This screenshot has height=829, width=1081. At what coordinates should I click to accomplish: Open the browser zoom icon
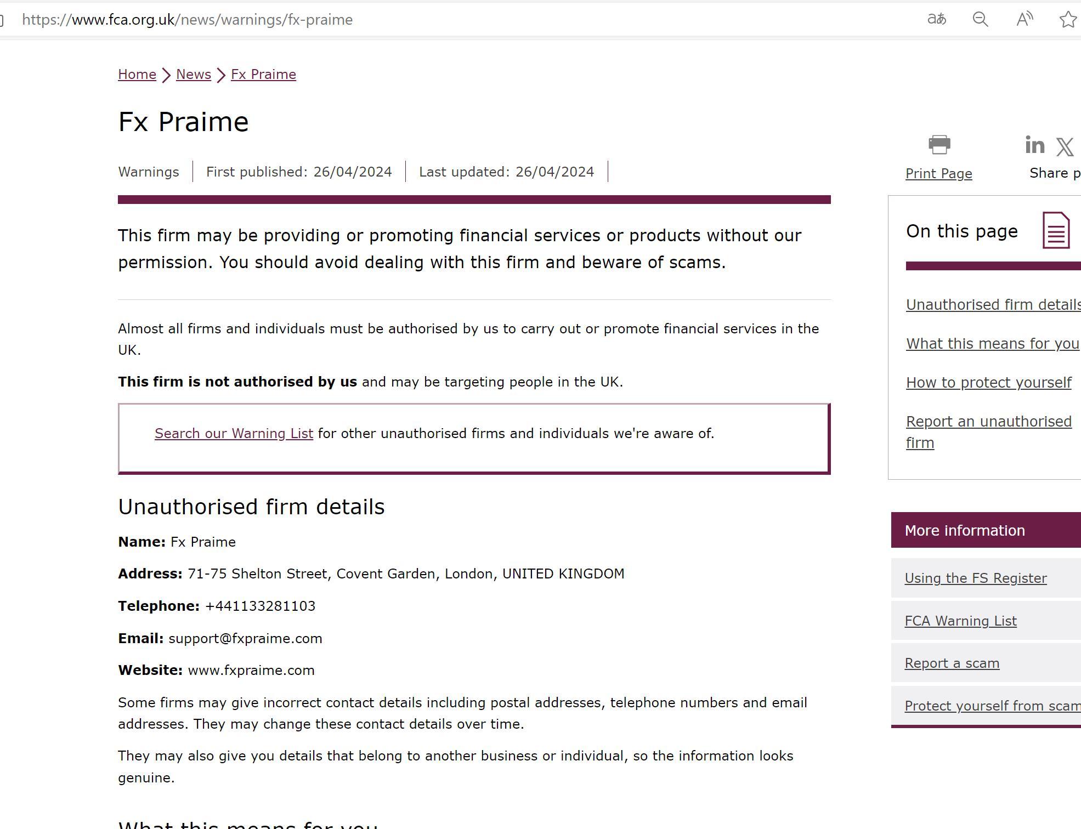click(980, 20)
